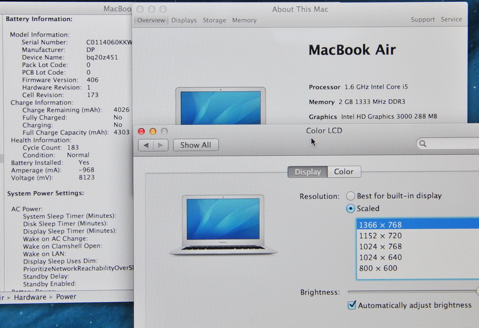Screen dimensions: 479x328
Task: Click the Voltage value 8123
Action: coord(86,177)
